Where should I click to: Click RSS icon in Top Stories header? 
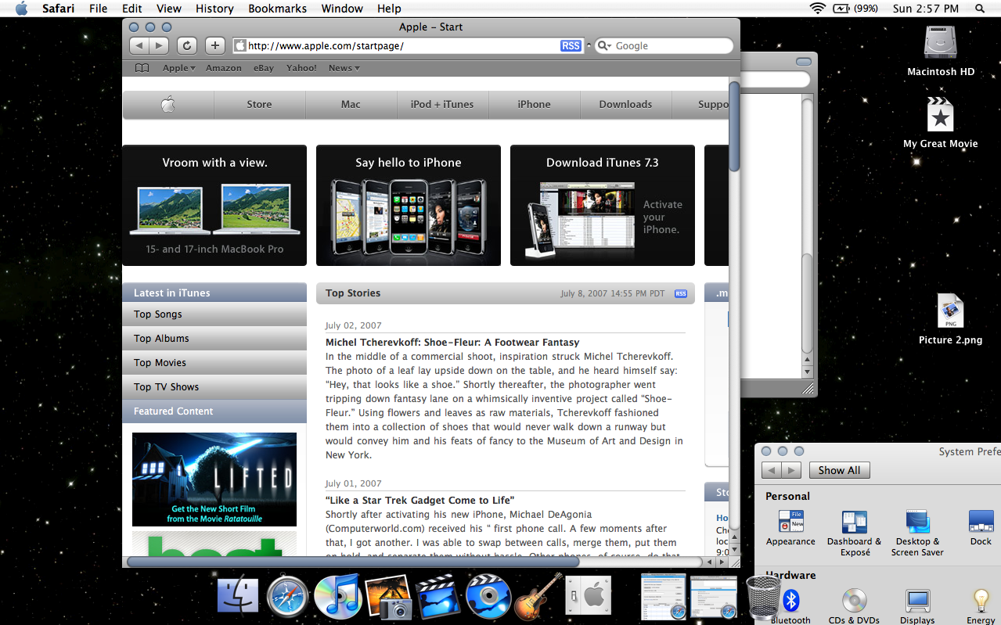[x=681, y=293]
